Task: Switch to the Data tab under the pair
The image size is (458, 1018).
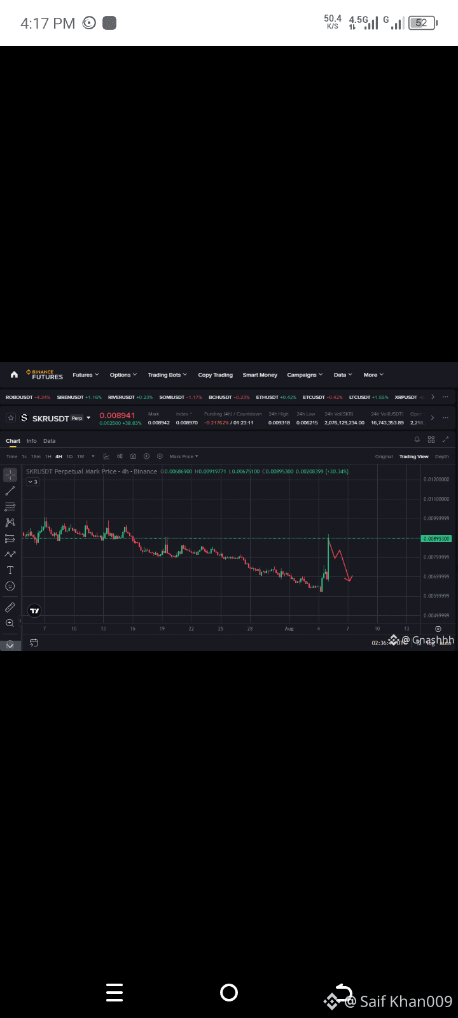Action: click(x=49, y=440)
